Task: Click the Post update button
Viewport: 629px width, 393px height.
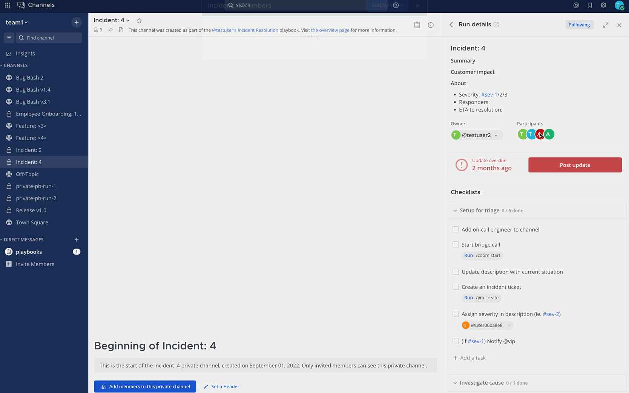Action: [575, 165]
